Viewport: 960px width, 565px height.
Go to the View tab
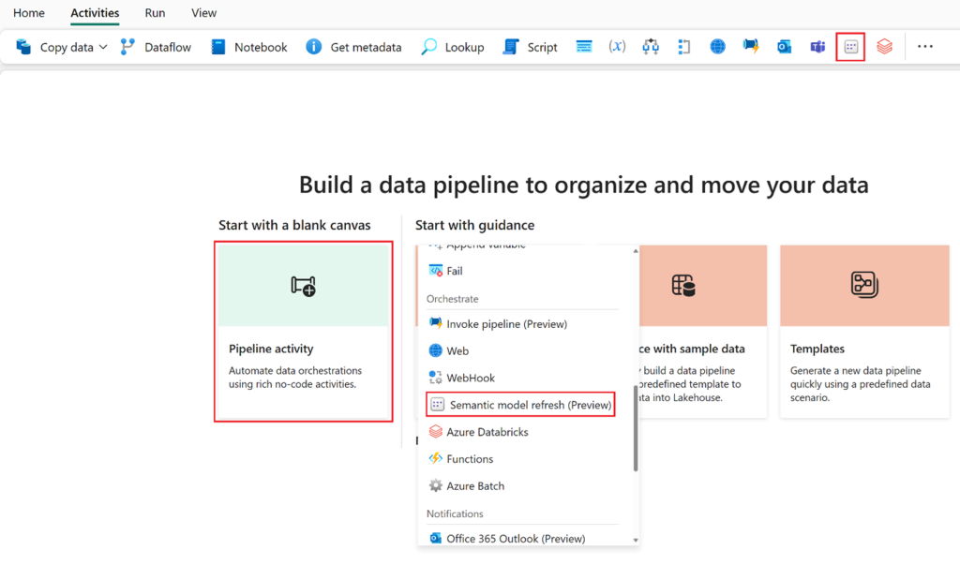pyautogui.click(x=203, y=13)
